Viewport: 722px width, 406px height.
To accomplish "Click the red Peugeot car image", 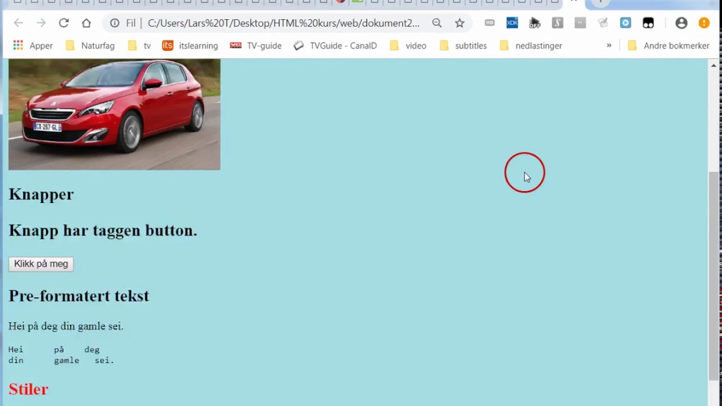I will point(115,114).
